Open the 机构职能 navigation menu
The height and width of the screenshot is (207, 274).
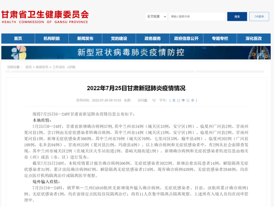click(51, 38)
